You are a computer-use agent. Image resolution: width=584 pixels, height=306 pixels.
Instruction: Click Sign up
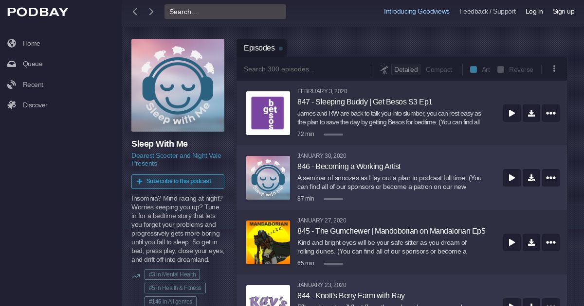point(564,12)
